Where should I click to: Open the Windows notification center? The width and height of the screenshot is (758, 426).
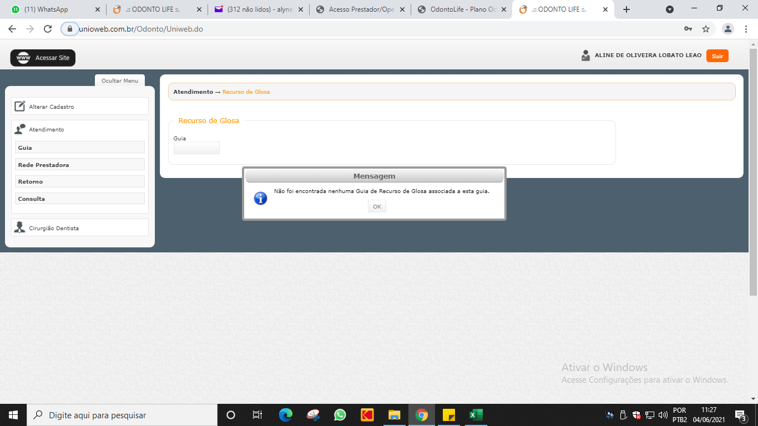pos(740,415)
